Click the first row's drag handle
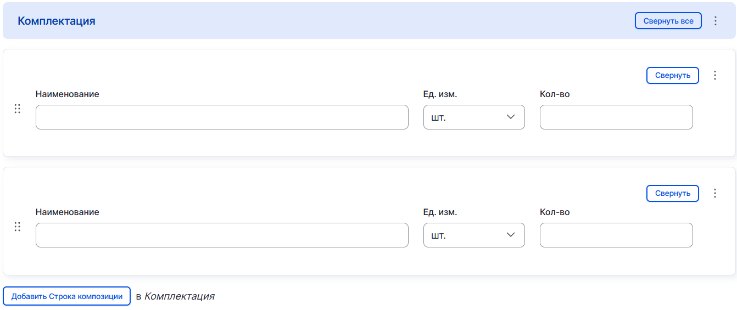 [17, 109]
